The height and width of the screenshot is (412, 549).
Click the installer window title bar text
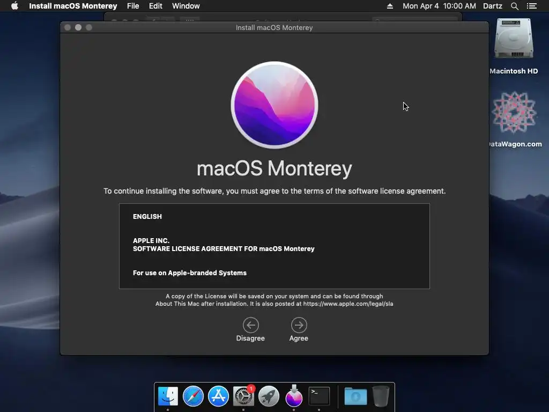274,28
